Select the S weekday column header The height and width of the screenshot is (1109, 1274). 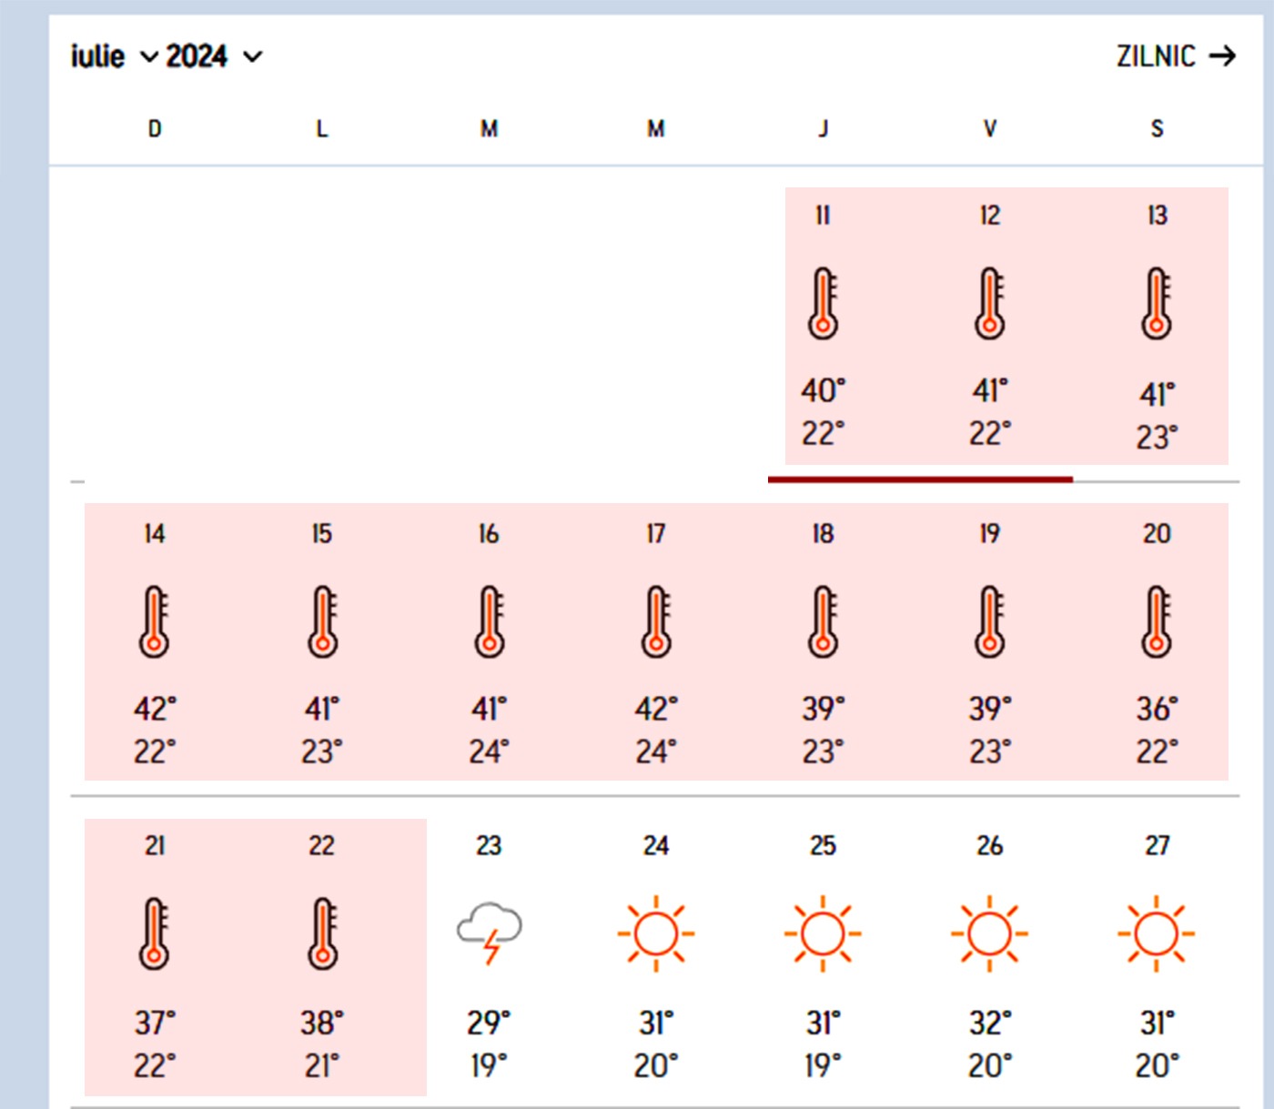1156,128
